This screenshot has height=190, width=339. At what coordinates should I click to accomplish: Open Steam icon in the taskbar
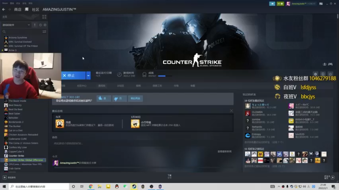[x=134, y=186]
